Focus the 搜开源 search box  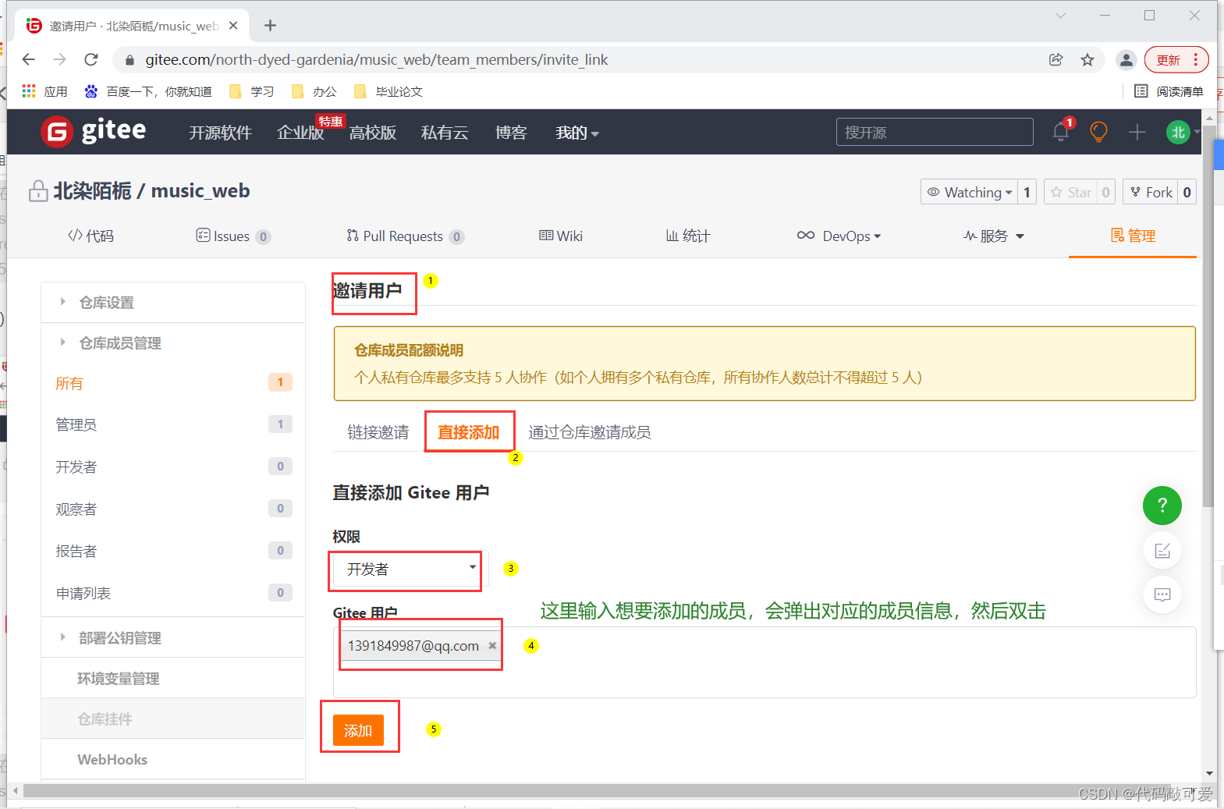pos(935,132)
